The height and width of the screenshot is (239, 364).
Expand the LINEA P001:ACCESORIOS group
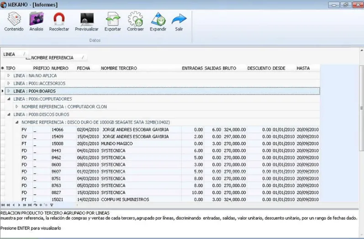pyautogui.click(x=9, y=83)
